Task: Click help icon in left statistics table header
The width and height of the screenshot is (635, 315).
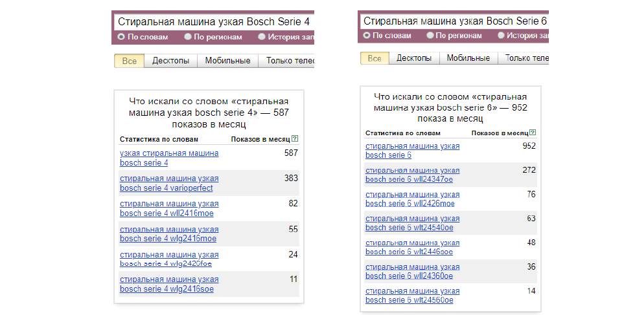Action: (295, 139)
